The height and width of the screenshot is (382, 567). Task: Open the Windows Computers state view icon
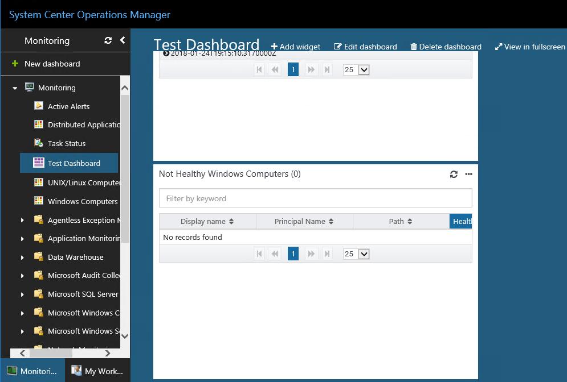(x=39, y=201)
